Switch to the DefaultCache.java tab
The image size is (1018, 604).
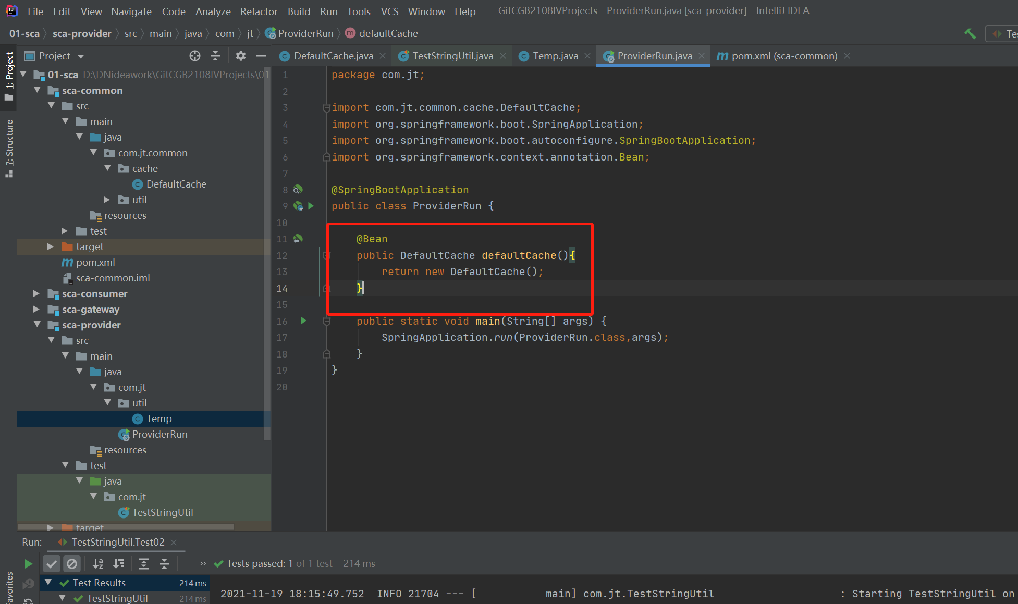[x=333, y=56]
